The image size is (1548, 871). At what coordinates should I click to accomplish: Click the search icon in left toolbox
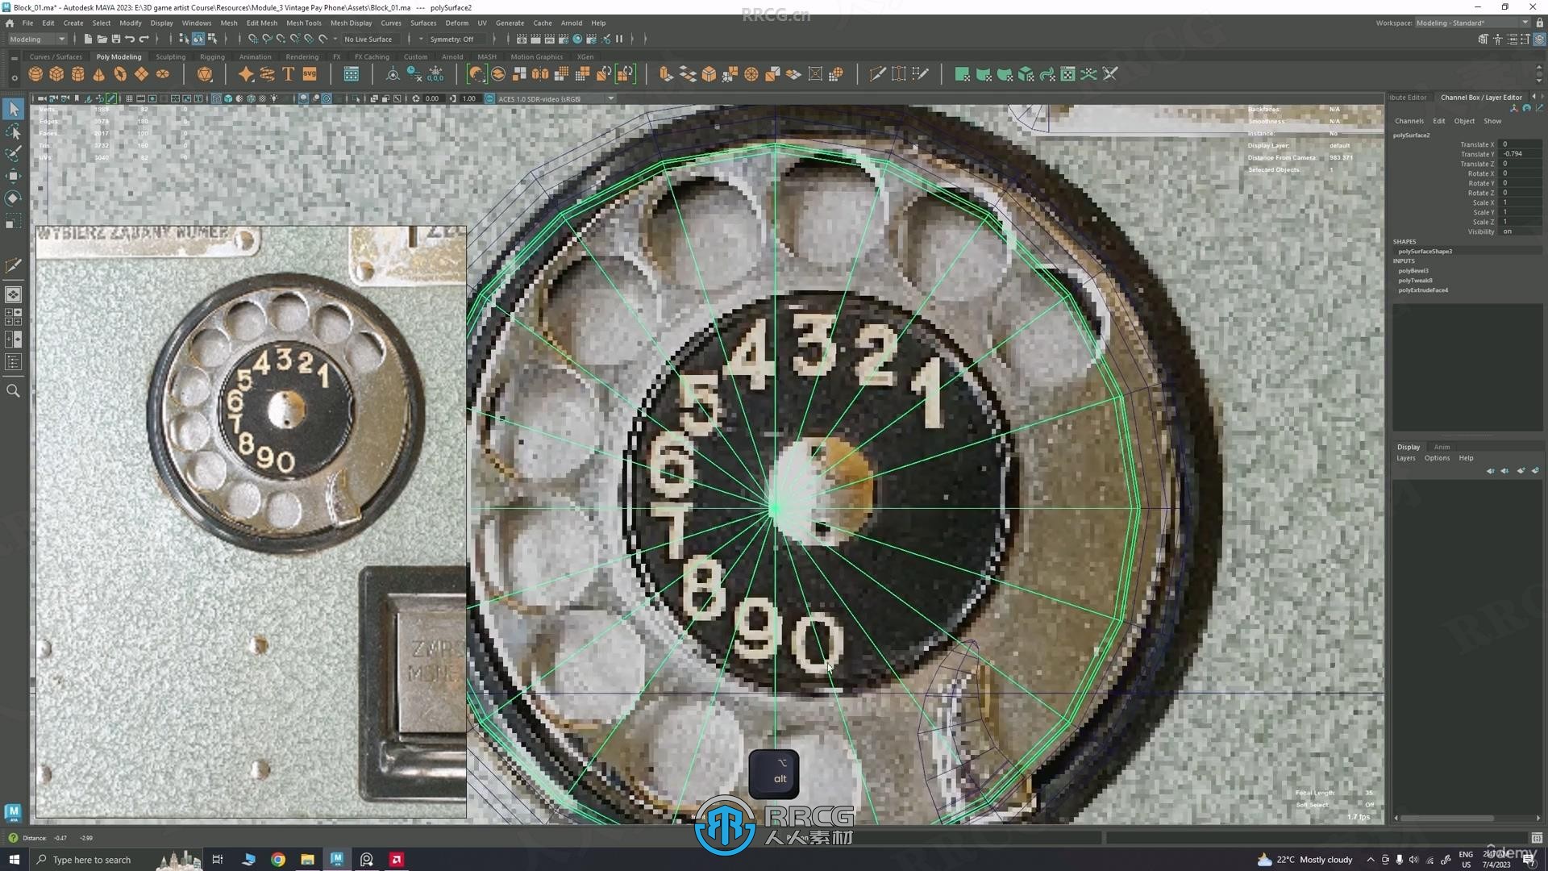(x=14, y=391)
